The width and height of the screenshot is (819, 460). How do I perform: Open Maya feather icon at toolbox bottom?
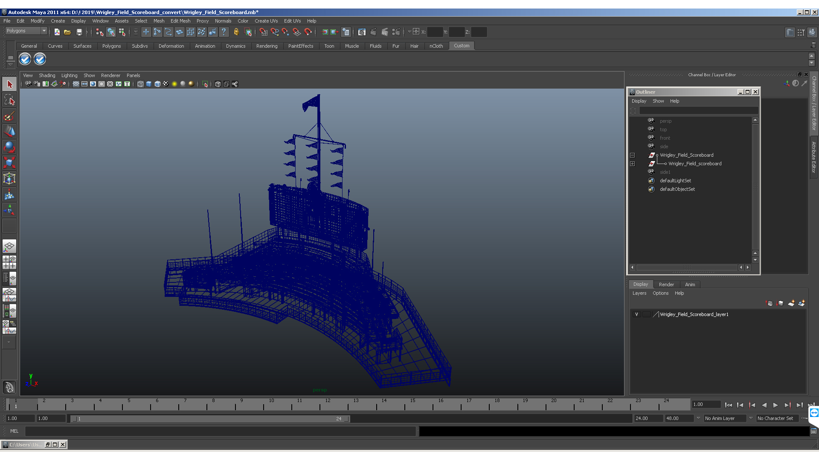coord(9,387)
